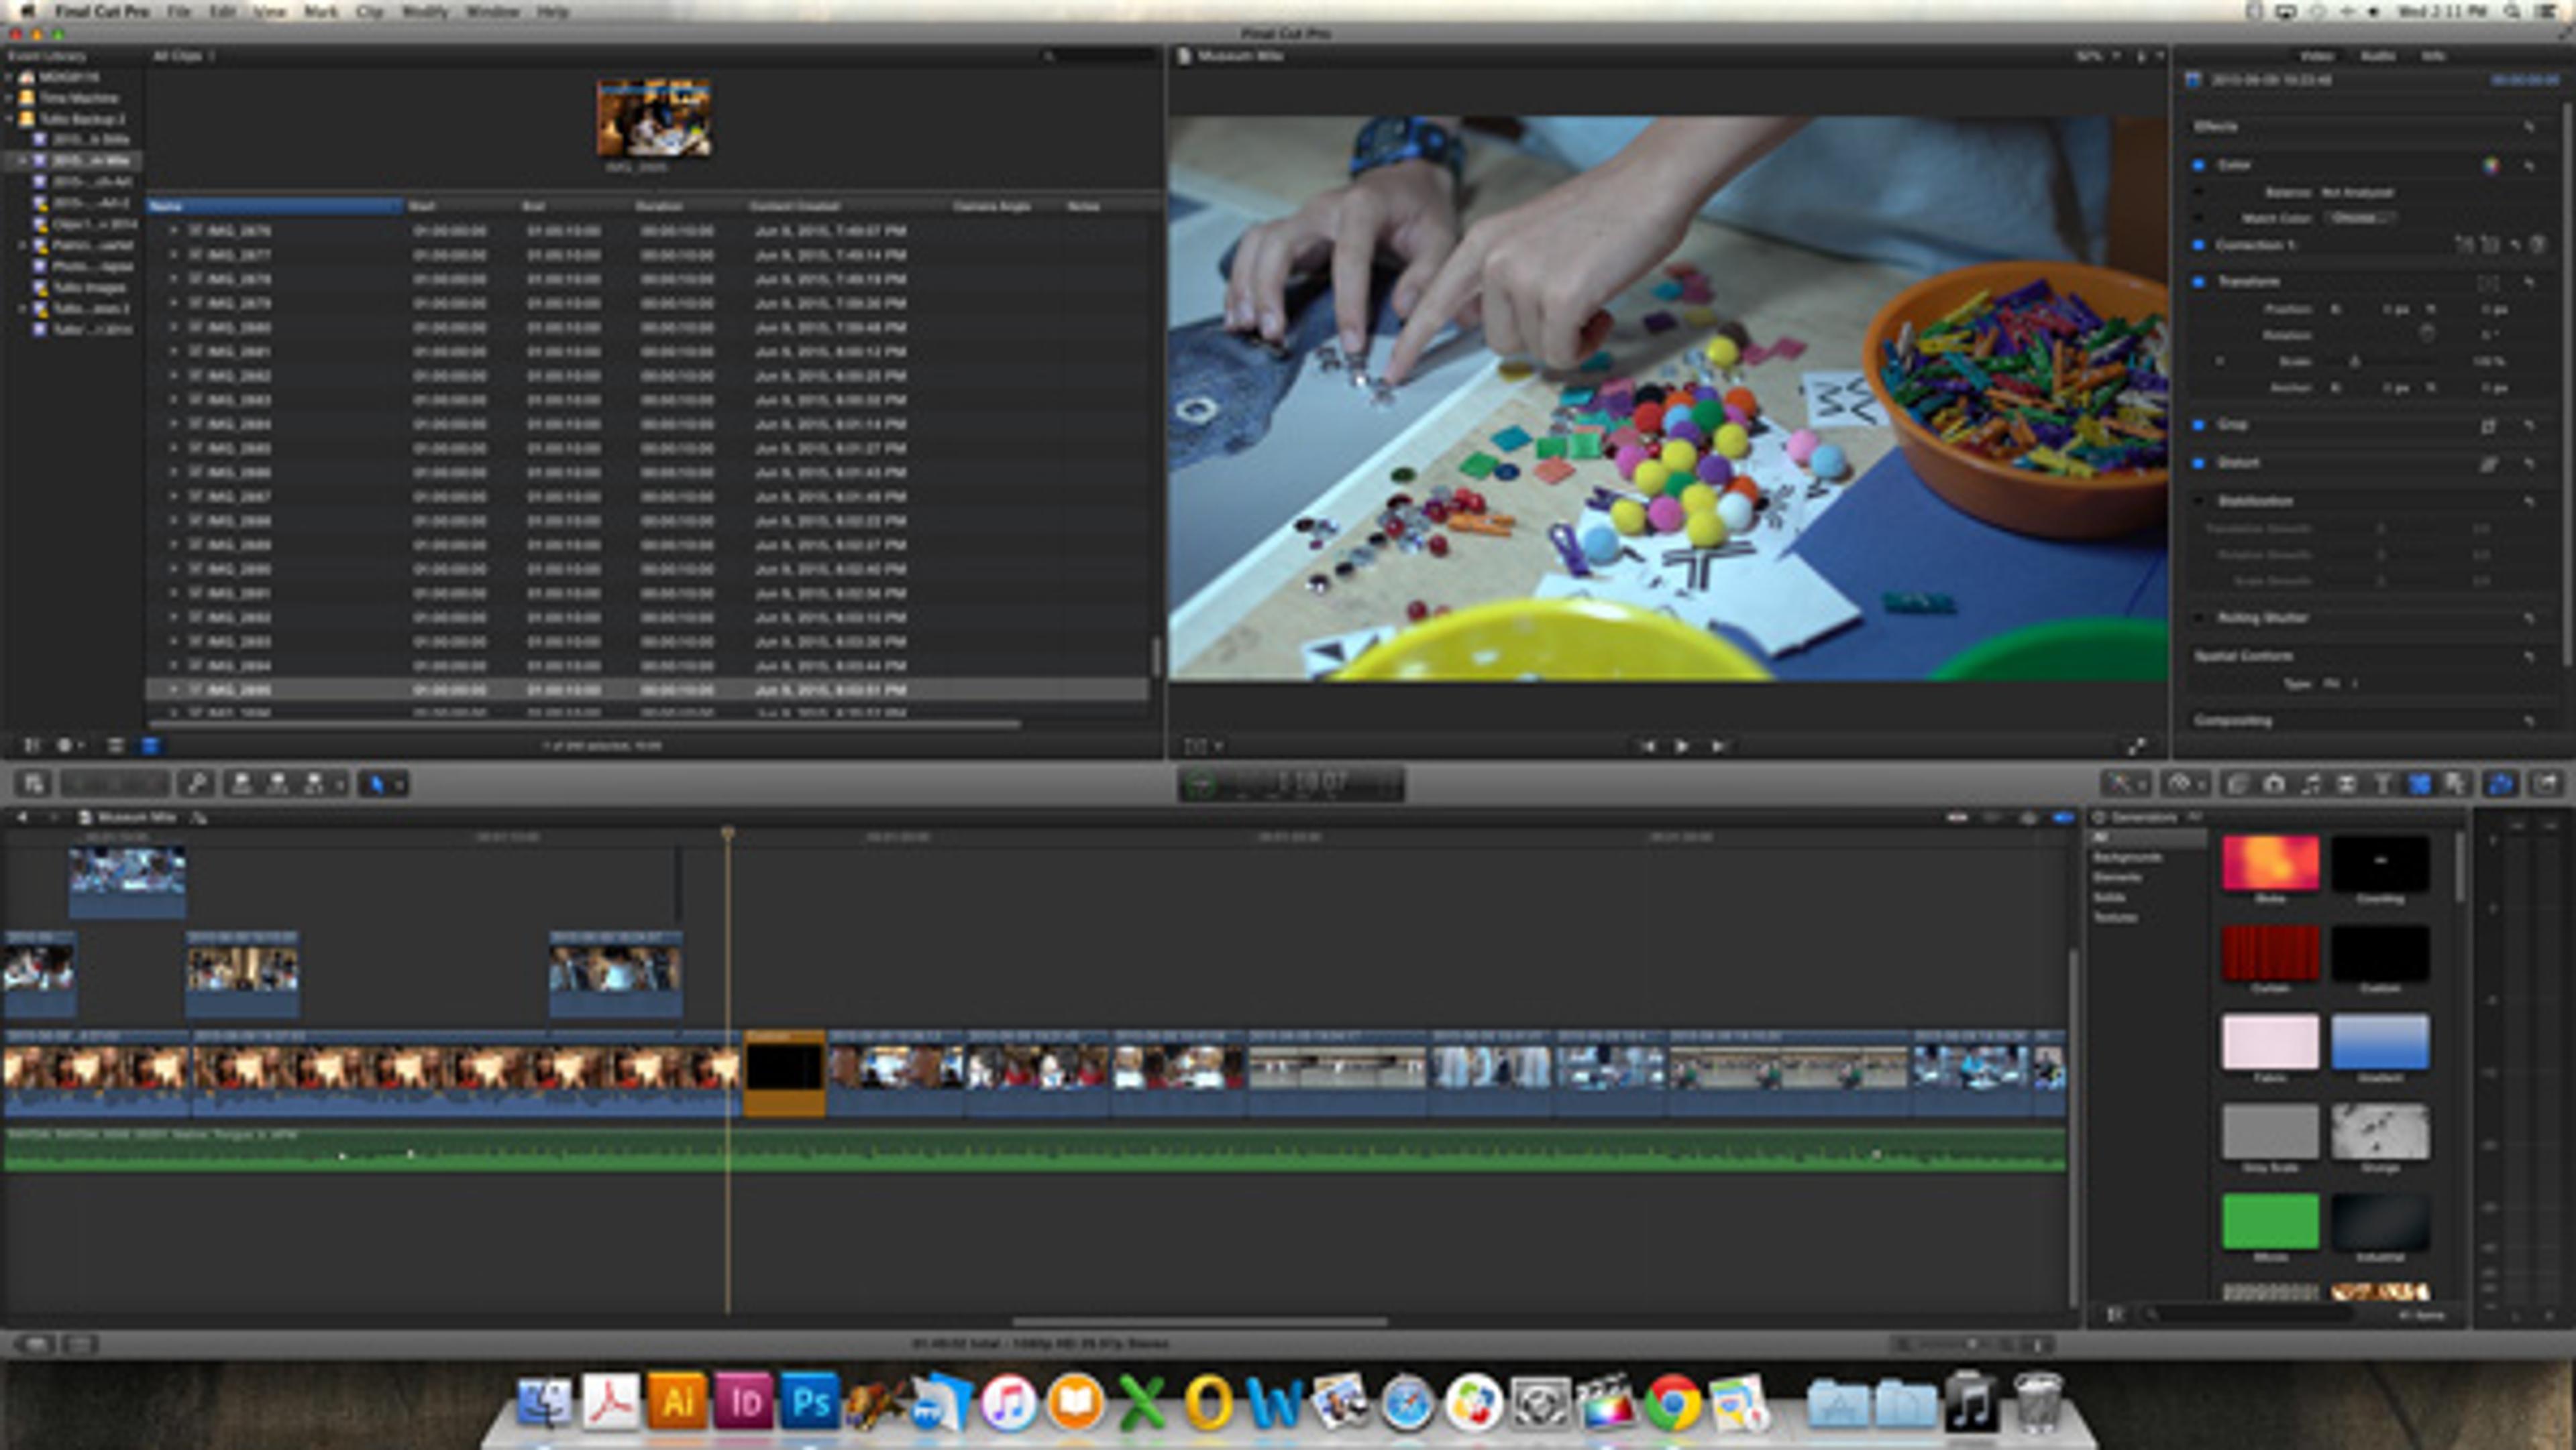Open the Photos Browser camera icon

[2274, 784]
